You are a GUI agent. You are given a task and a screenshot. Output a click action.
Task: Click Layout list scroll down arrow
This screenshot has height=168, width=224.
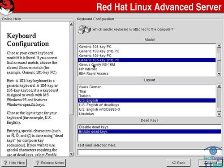point(219,114)
